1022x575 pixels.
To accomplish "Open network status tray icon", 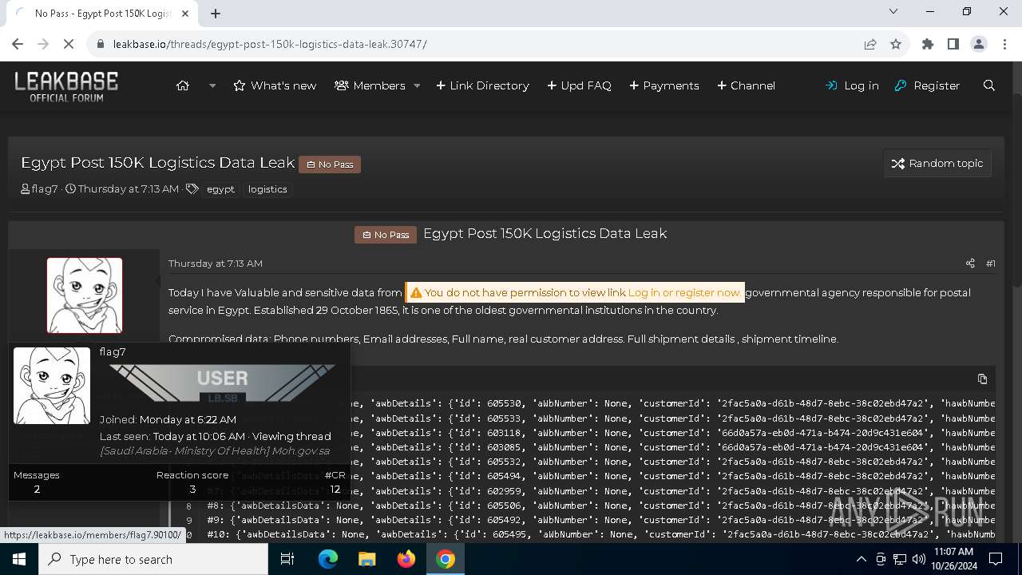I will coord(900,559).
